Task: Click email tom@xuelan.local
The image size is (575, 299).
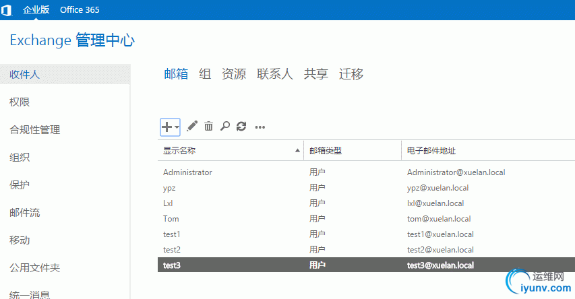Action: click(439, 219)
